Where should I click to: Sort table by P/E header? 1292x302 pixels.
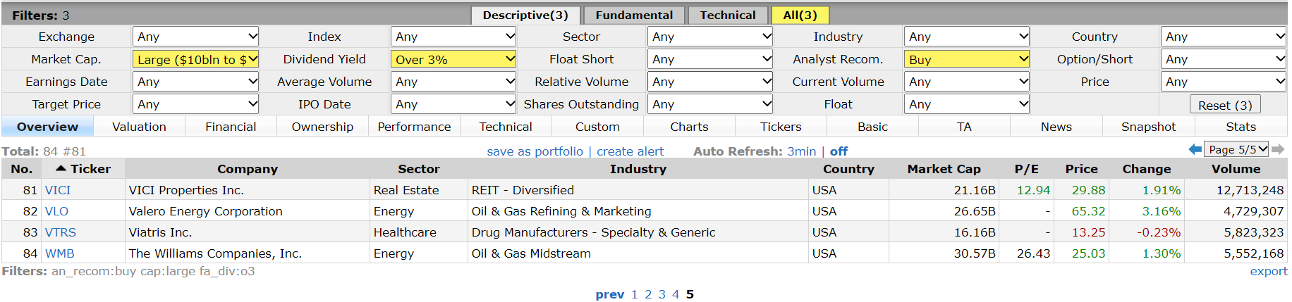pyautogui.click(x=1026, y=169)
